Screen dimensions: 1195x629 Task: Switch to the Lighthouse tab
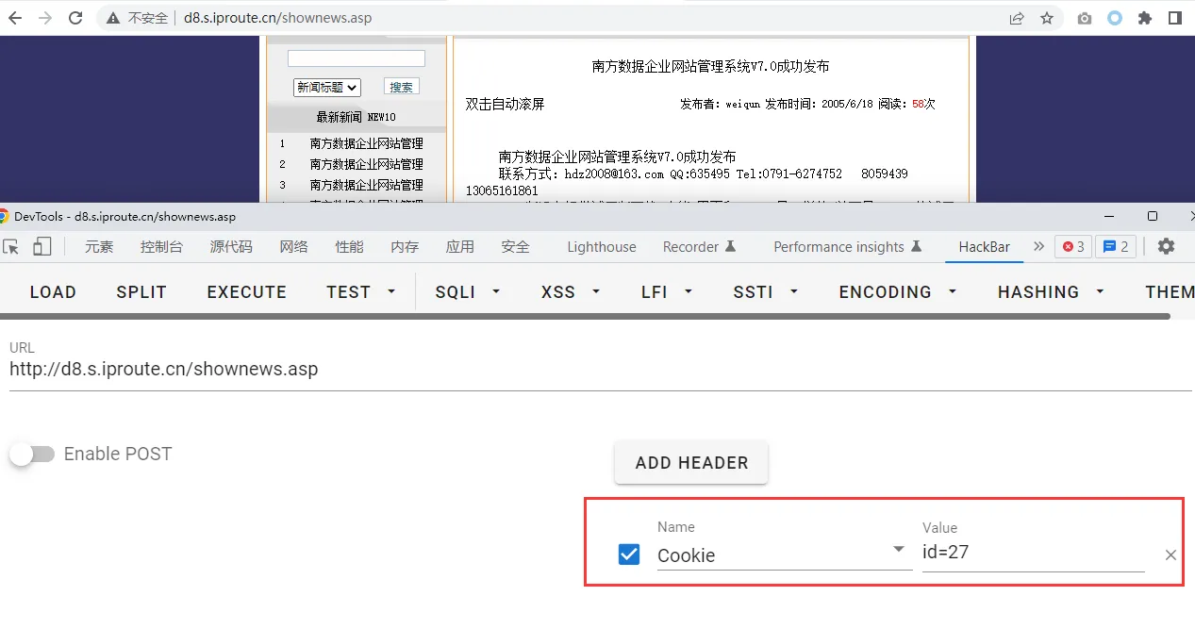601,247
